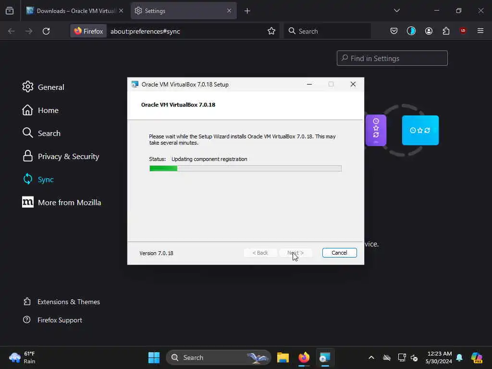This screenshot has width=492, height=369.
Task: Open File Explorer from taskbar
Action: (x=283, y=357)
